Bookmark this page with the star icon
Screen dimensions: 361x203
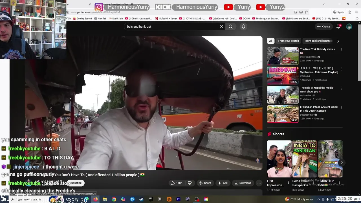point(306,12)
